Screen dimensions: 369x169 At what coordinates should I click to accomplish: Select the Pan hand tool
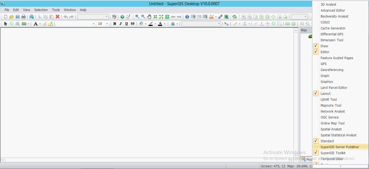pyautogui.click(x=149, y=17)
